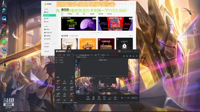The image size is (200, 112).
Task: Open 弹幕助手 tool in 直播伴侣 toolbox
Action: click(x=58, y=82)
